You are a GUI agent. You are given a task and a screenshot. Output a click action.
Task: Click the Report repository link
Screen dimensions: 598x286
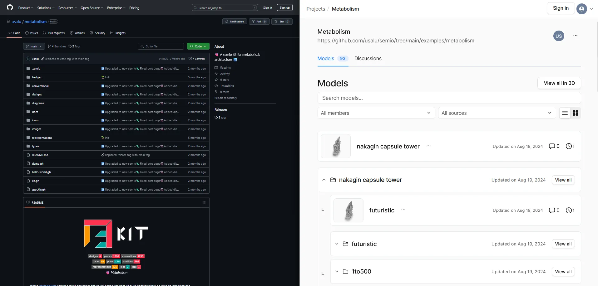(226, 98)
